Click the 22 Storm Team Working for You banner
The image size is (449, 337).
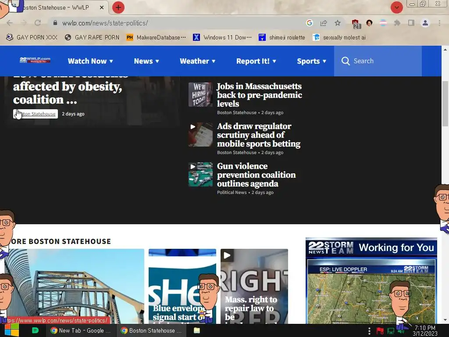(x=371, y=247)
